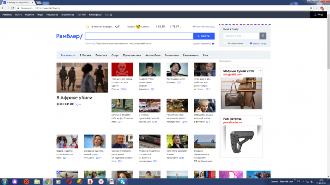Close the Рамблер browser tab
330x185 pixels.
click(x=33, y=2)
